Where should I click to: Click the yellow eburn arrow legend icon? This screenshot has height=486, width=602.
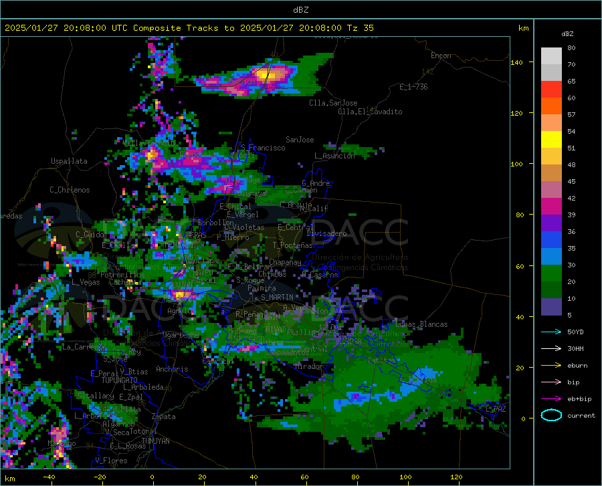pyautogui.click(x=551, y=366)
